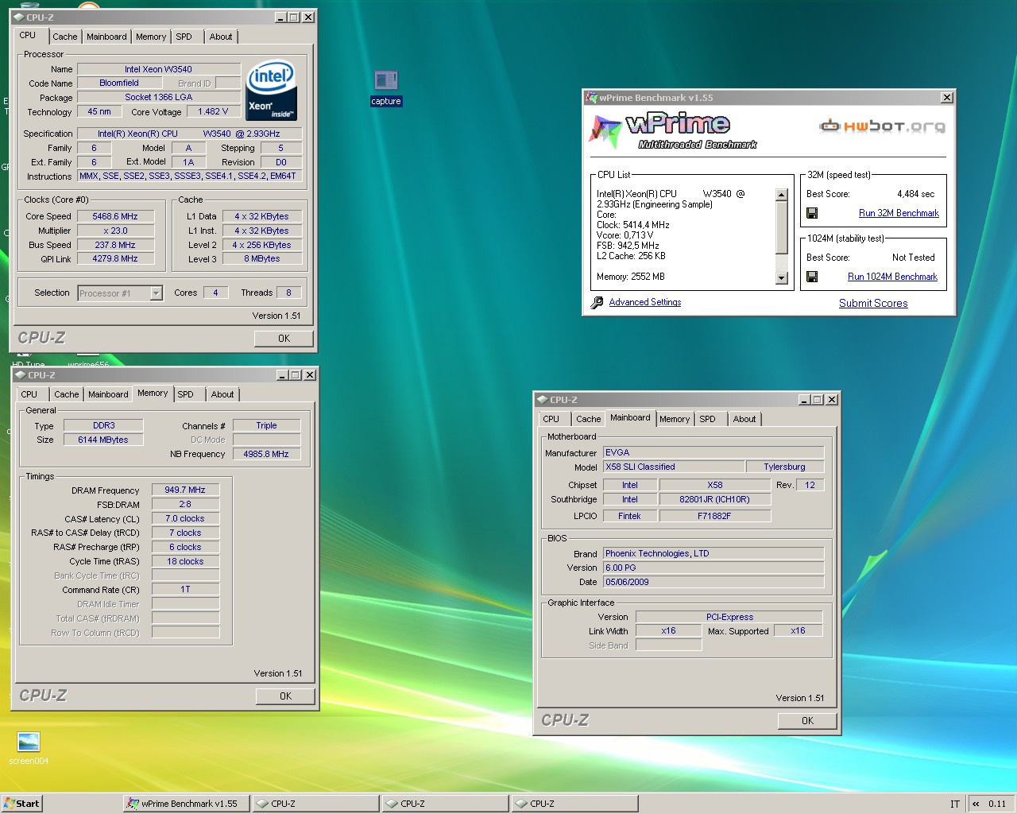
Task: Click the BIOS Date value 05/06/2009
Action: coord(713,582)
